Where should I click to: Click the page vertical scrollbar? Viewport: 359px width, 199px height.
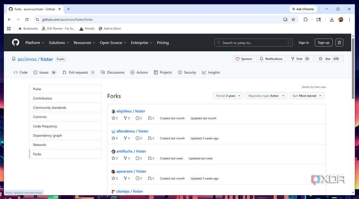[353, 69]
